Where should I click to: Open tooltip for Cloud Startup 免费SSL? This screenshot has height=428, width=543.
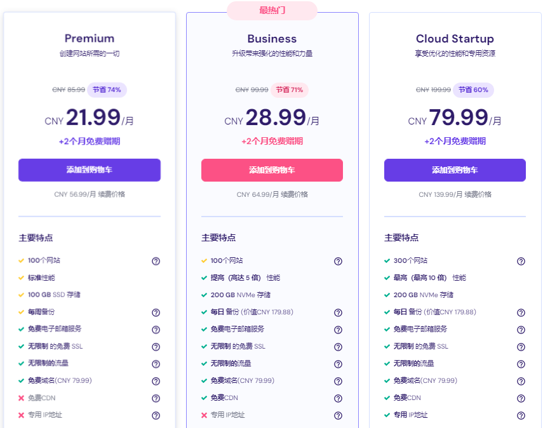click(521, 347)
